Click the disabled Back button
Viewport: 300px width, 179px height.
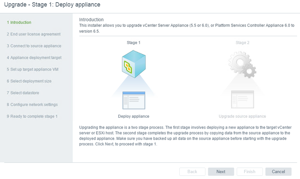[x=192, y=172]
